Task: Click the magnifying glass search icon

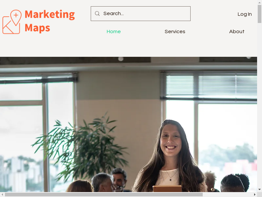Action: pos(97,13)
